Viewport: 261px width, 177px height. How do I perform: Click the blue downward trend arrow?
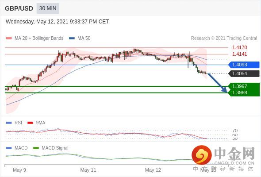point(217,83)
